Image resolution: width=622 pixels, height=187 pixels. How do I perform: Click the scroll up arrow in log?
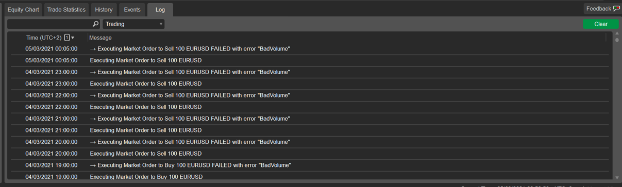click(x=617, y=33)
